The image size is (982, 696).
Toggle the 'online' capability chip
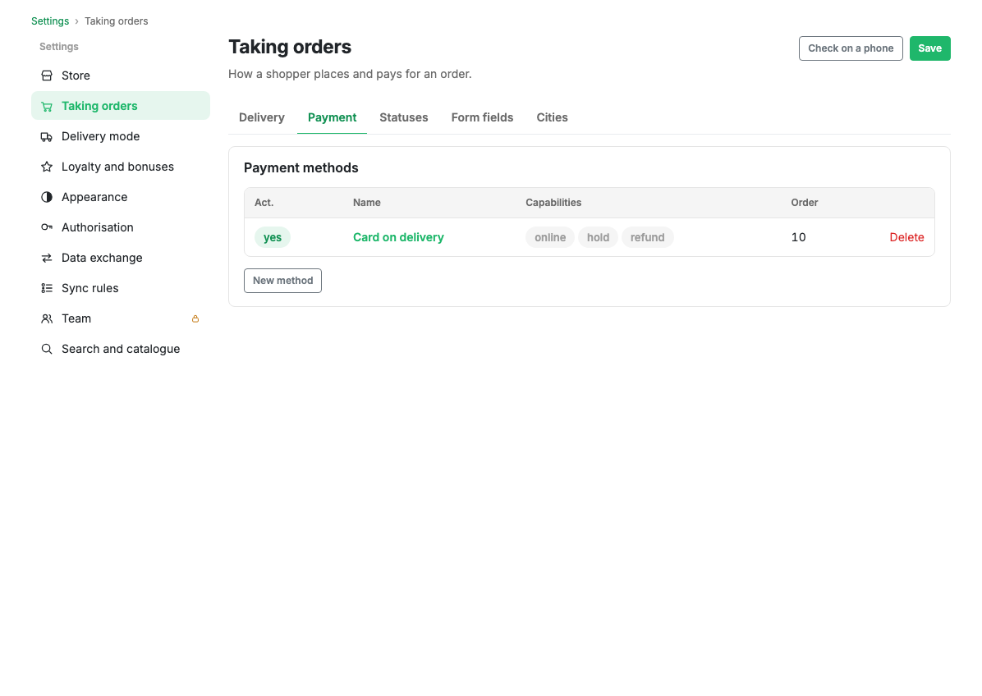(550, 237)
